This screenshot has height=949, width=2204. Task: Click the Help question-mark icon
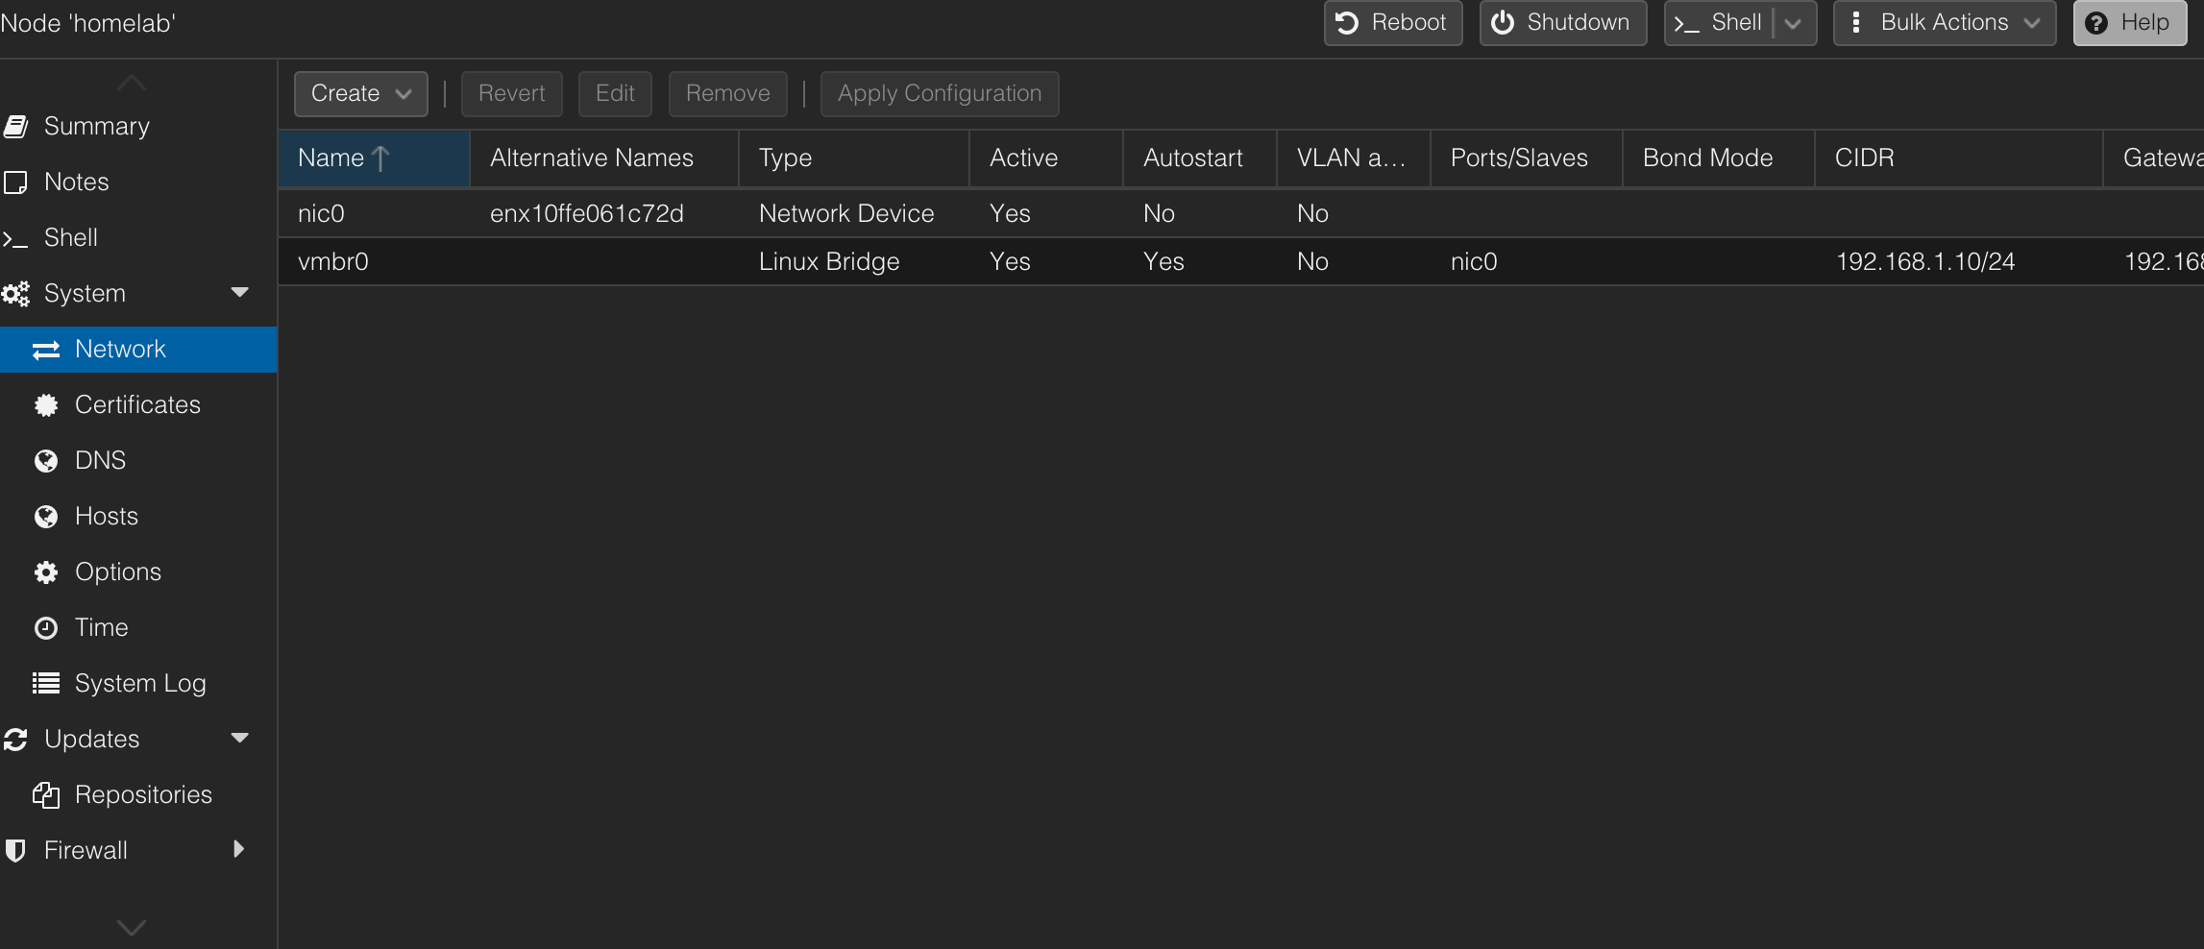(x=2097, y=23)
